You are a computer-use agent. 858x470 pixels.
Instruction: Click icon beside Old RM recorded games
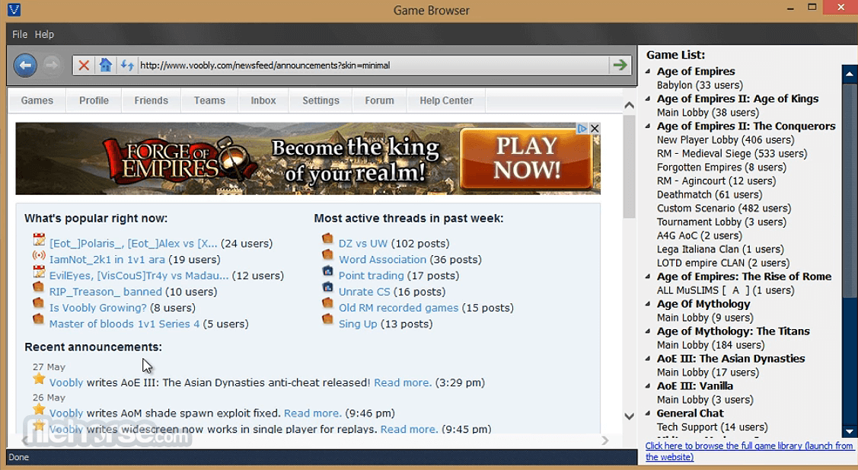328,302
